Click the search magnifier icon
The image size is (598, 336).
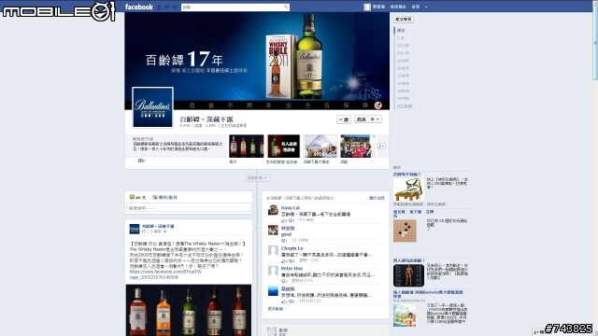tap(286, 7)
